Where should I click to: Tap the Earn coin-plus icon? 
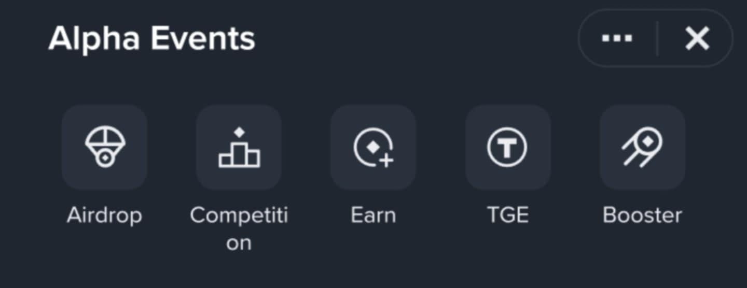point(374,147)
